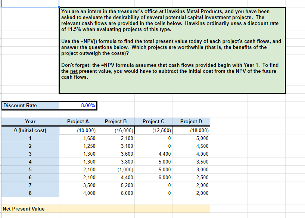Select the Project A column header
Viewport: 305px width, 218px height.
coord(78,121)
